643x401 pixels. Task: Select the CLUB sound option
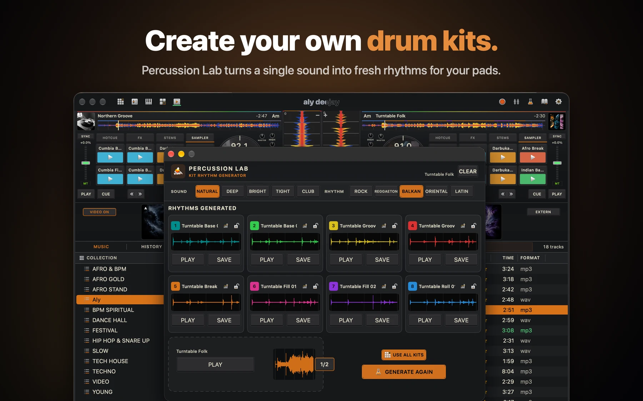(x=308, y=191)
